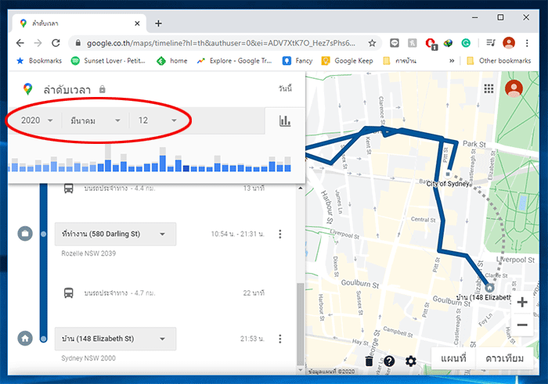Click the browser forward arrow
The image size is (548, 384).
coord(38,43)
